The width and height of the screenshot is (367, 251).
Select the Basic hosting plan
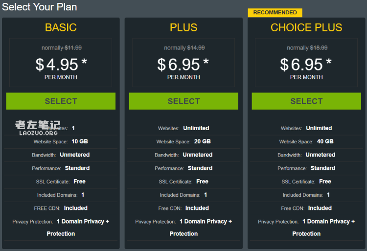pyautogui.click(x=61, y=101)
